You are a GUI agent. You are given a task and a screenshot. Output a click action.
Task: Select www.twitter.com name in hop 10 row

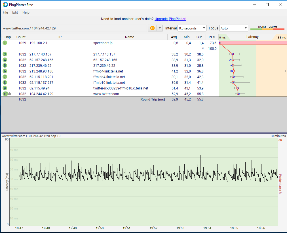click(x=106, y=94)
